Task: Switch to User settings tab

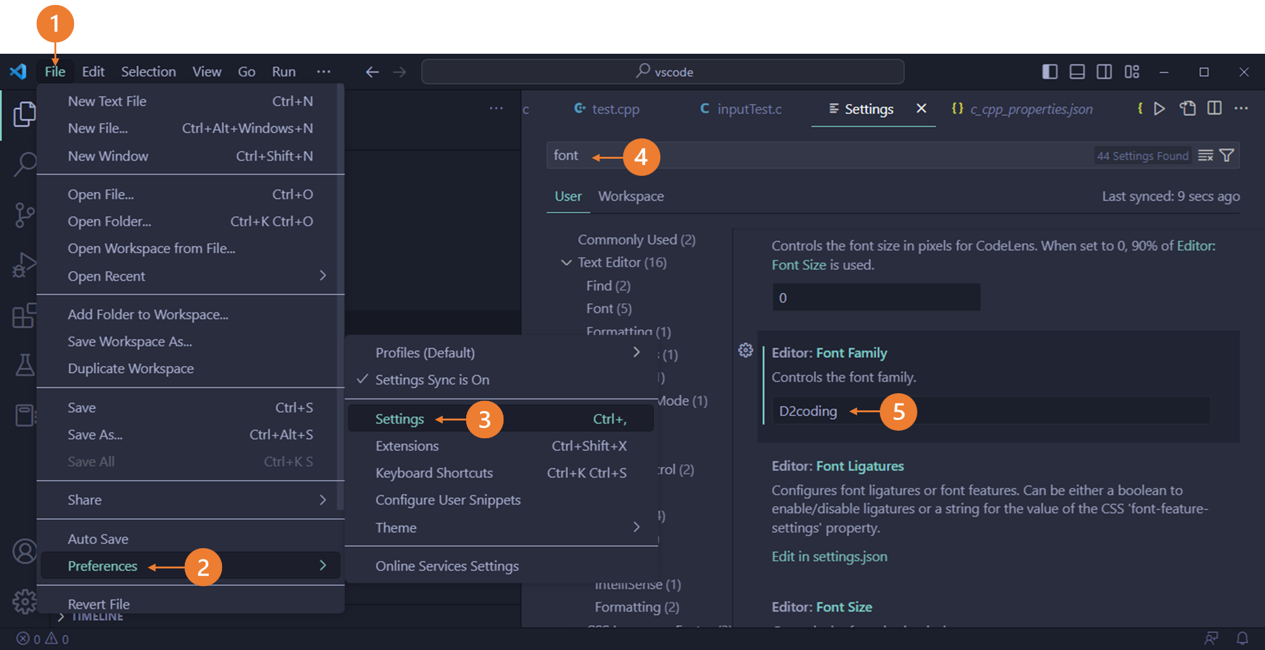Action: tap(568, 196)
